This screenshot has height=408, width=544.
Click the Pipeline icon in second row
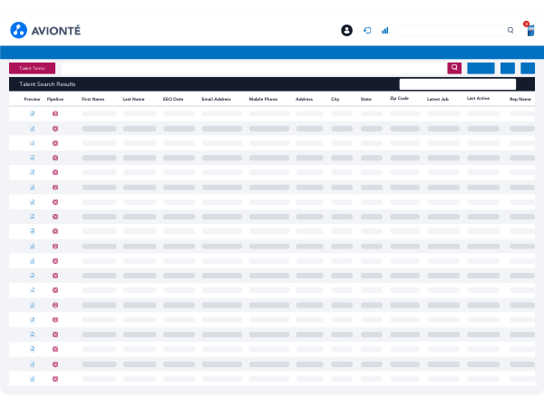click(x=55, y=128)
